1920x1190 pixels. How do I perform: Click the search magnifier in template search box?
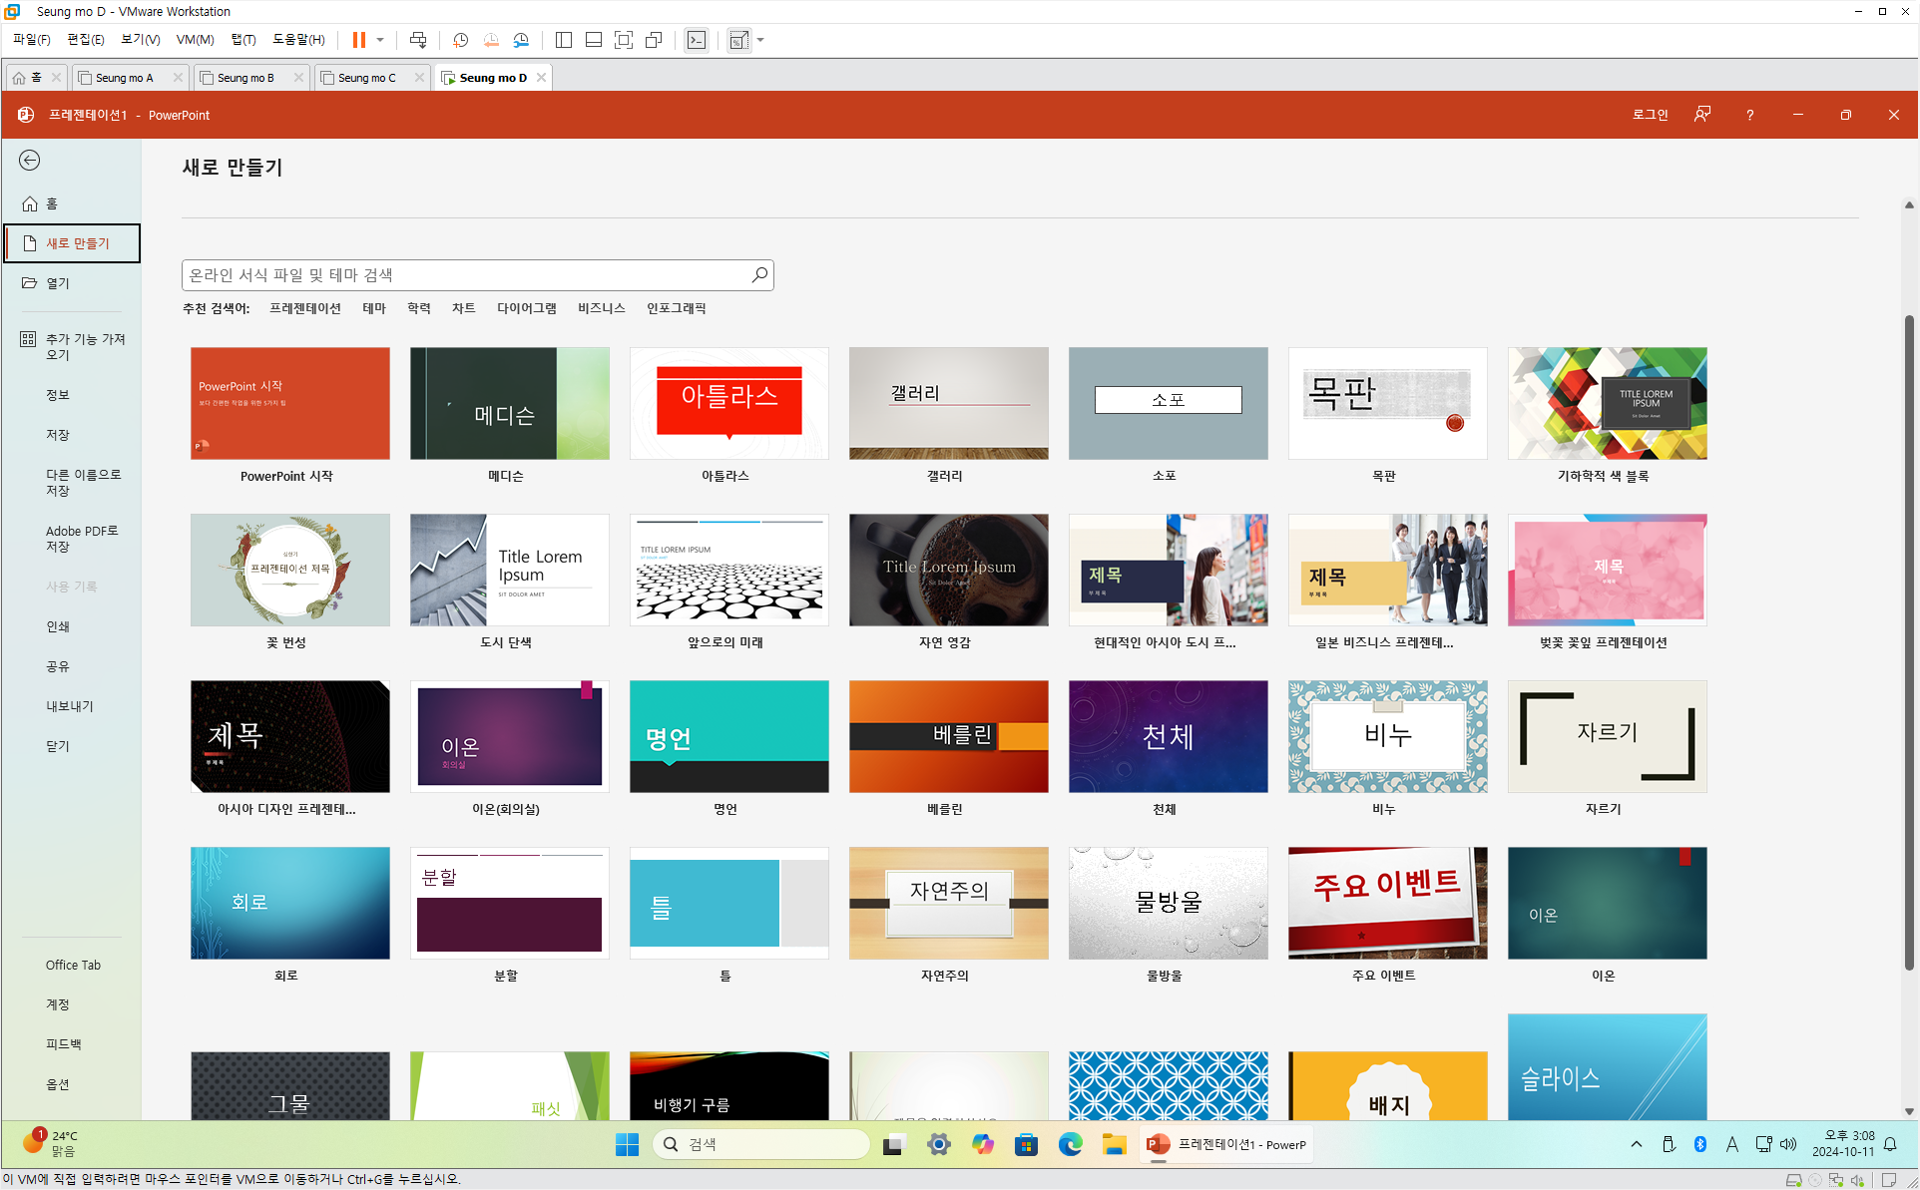(x=759, y=274)
